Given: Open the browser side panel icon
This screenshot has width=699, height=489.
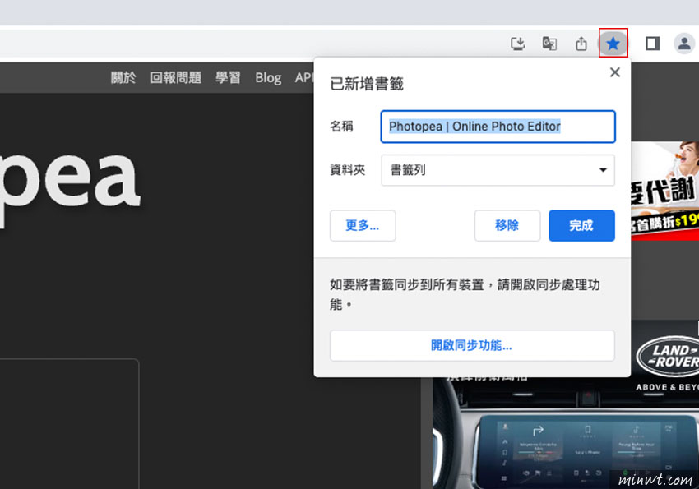Looking at the screenshot, I should pos(653,44).
